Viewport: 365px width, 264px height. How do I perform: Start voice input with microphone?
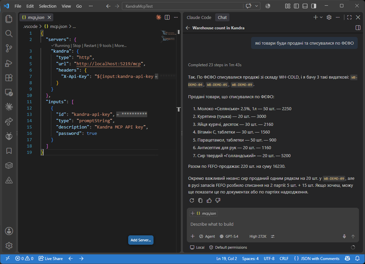344,236
